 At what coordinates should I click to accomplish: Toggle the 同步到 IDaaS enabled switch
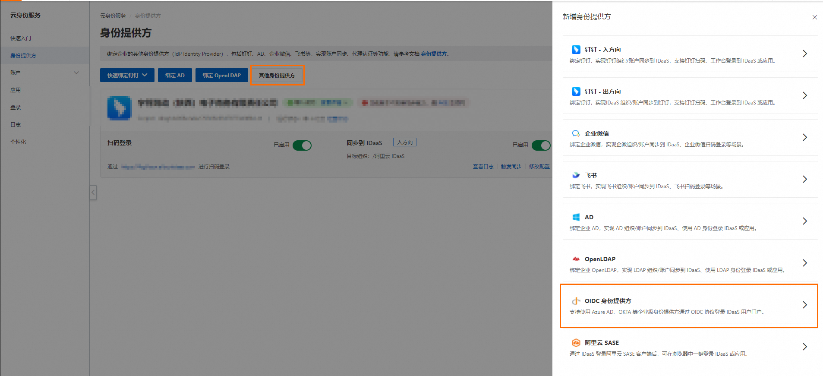[x=541, y=145]
